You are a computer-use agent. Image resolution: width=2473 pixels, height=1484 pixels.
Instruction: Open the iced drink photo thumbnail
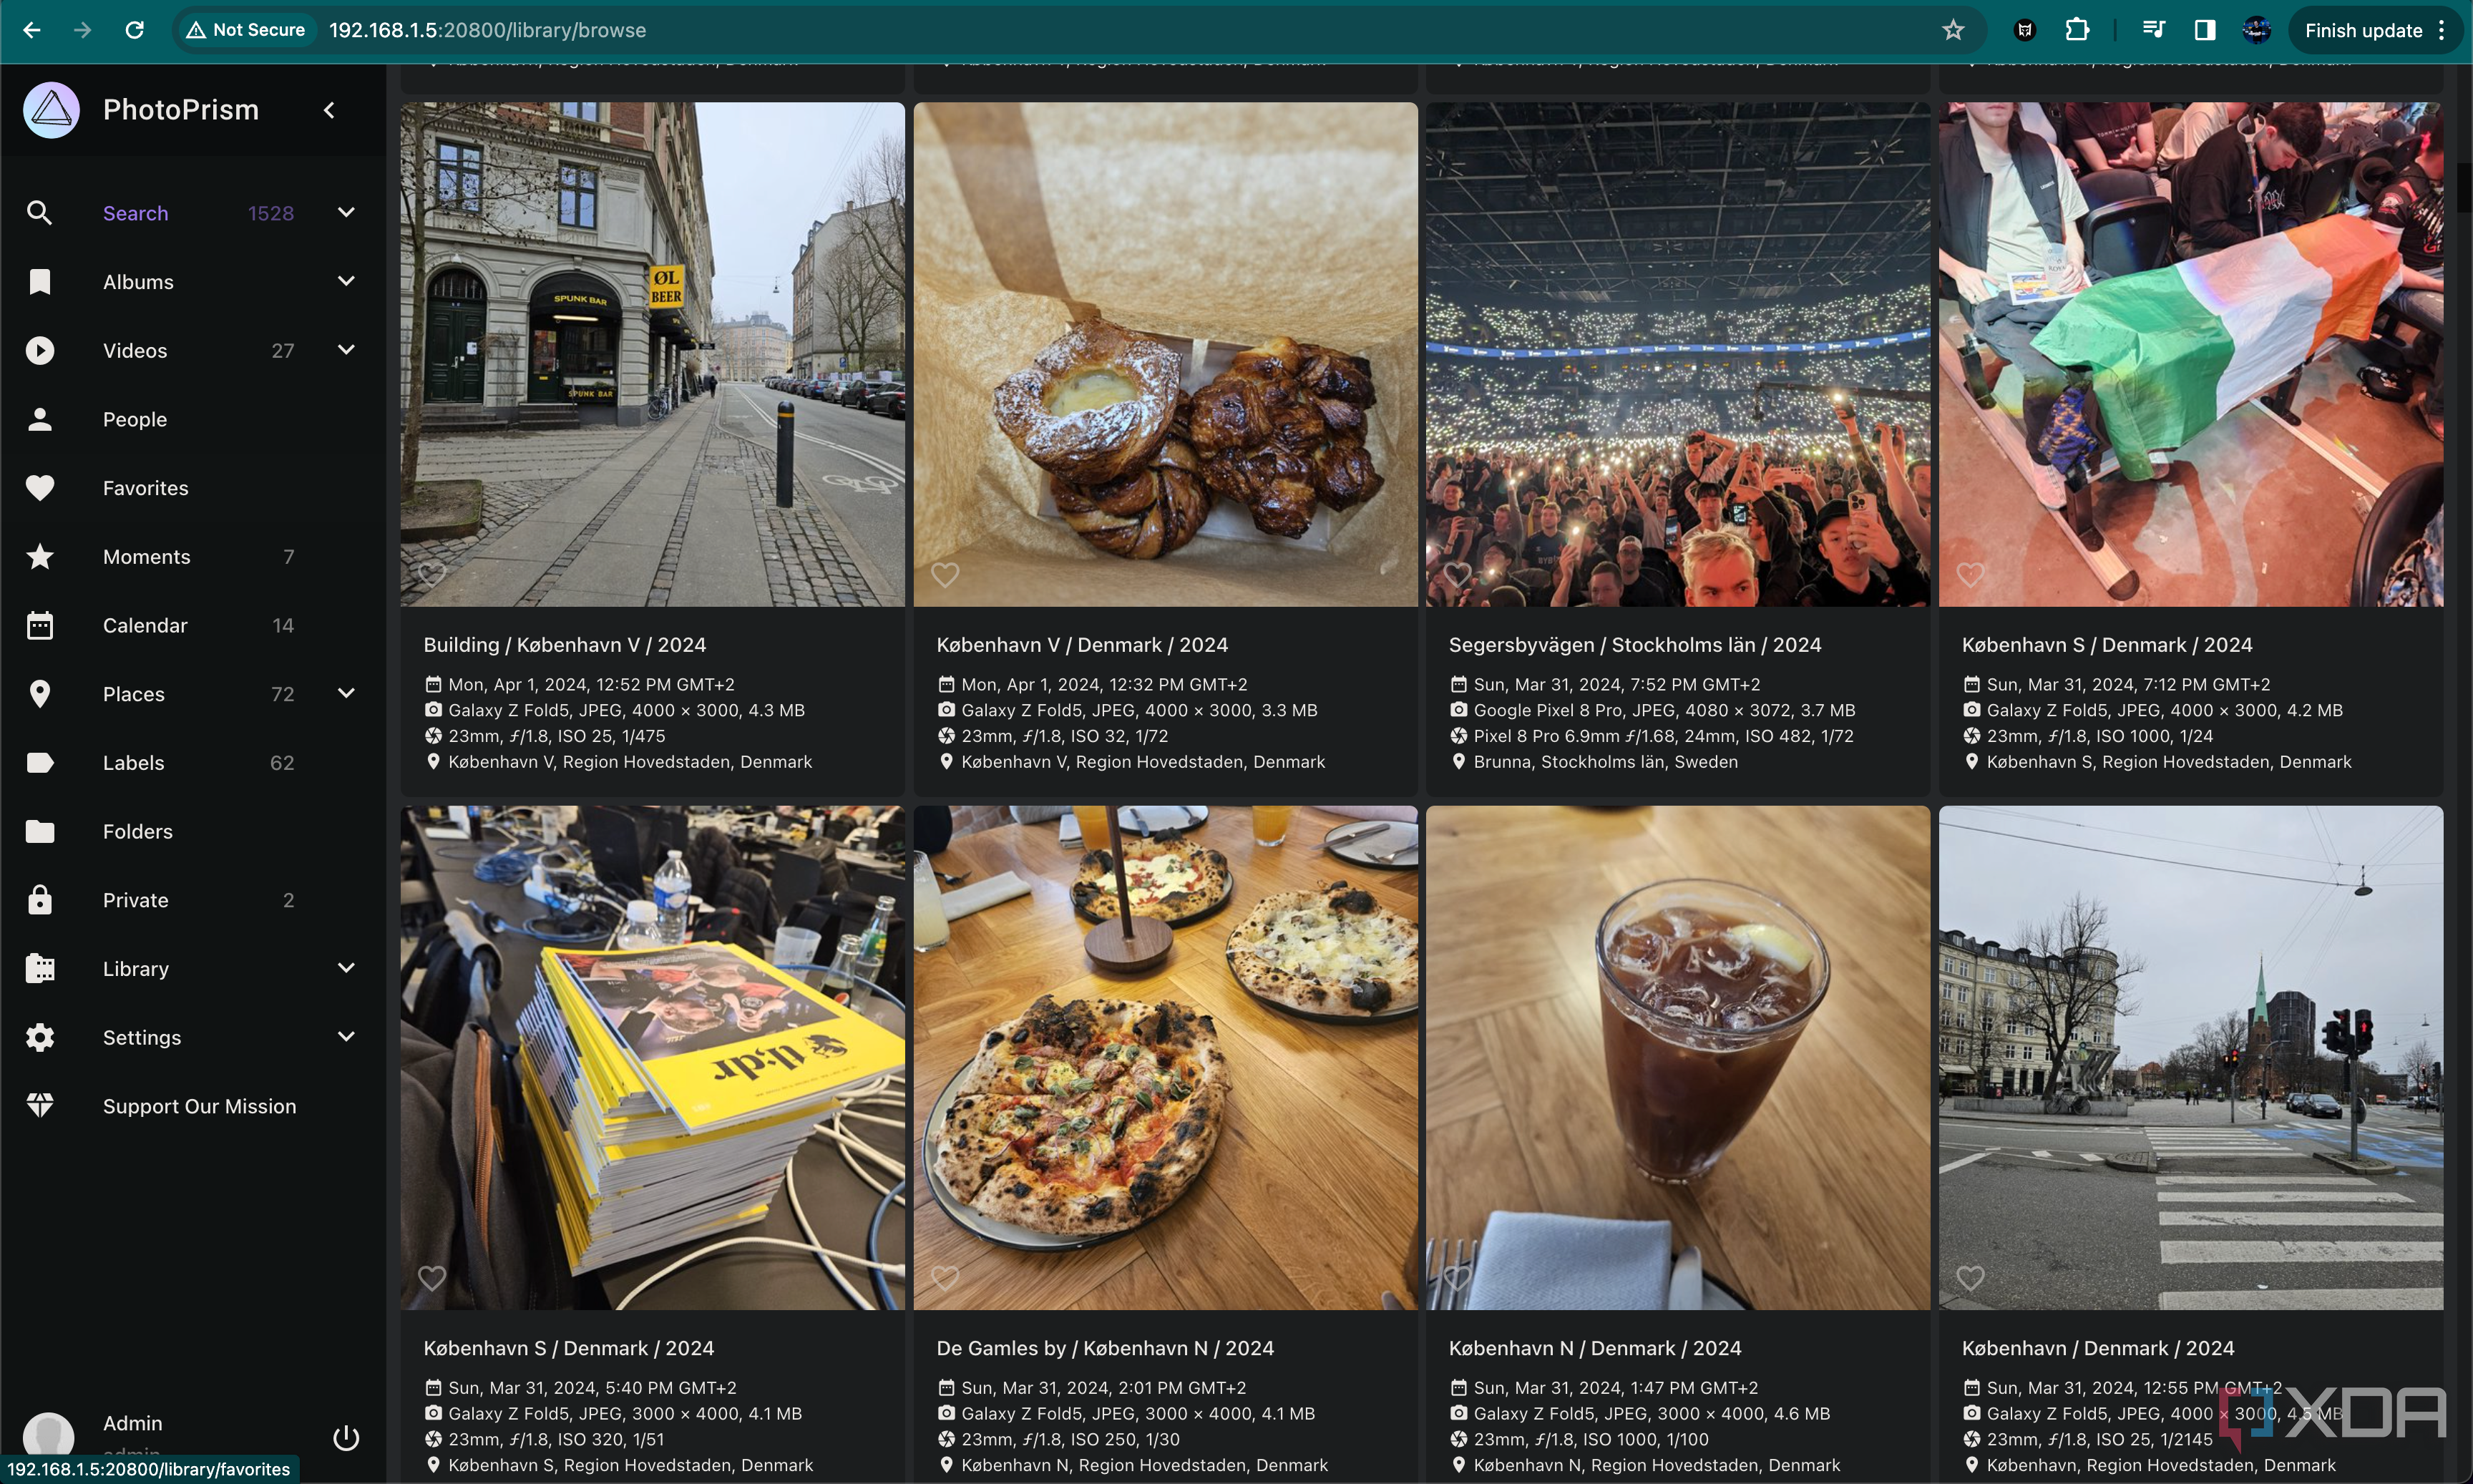click(x=1677, y=1058)
